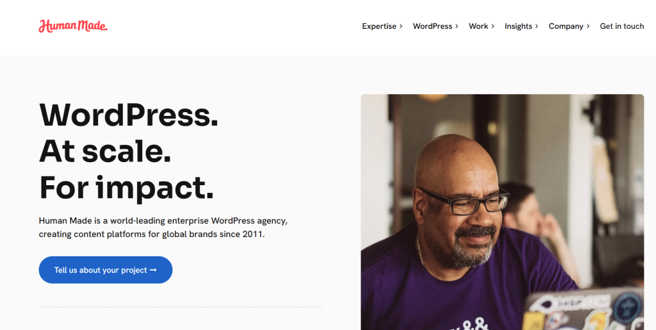The image size is (656, 330).
Task: Click the Human Made logo
Action: (x=73, y=26)
